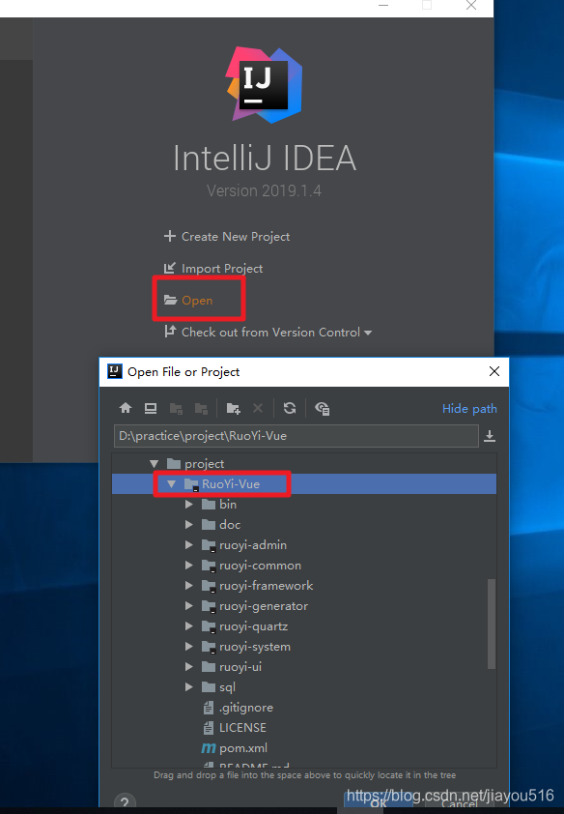Click Import Project
Viewport: 564px width, 814px height.
213,269
